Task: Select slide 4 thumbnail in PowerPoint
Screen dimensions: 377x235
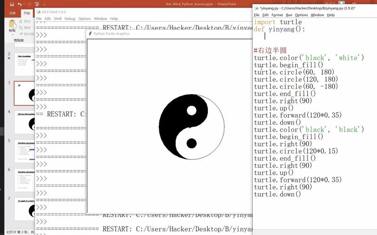Action: 25,122
